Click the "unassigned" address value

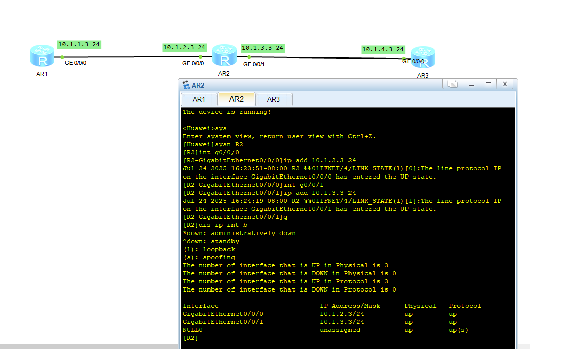click(340, 330)
